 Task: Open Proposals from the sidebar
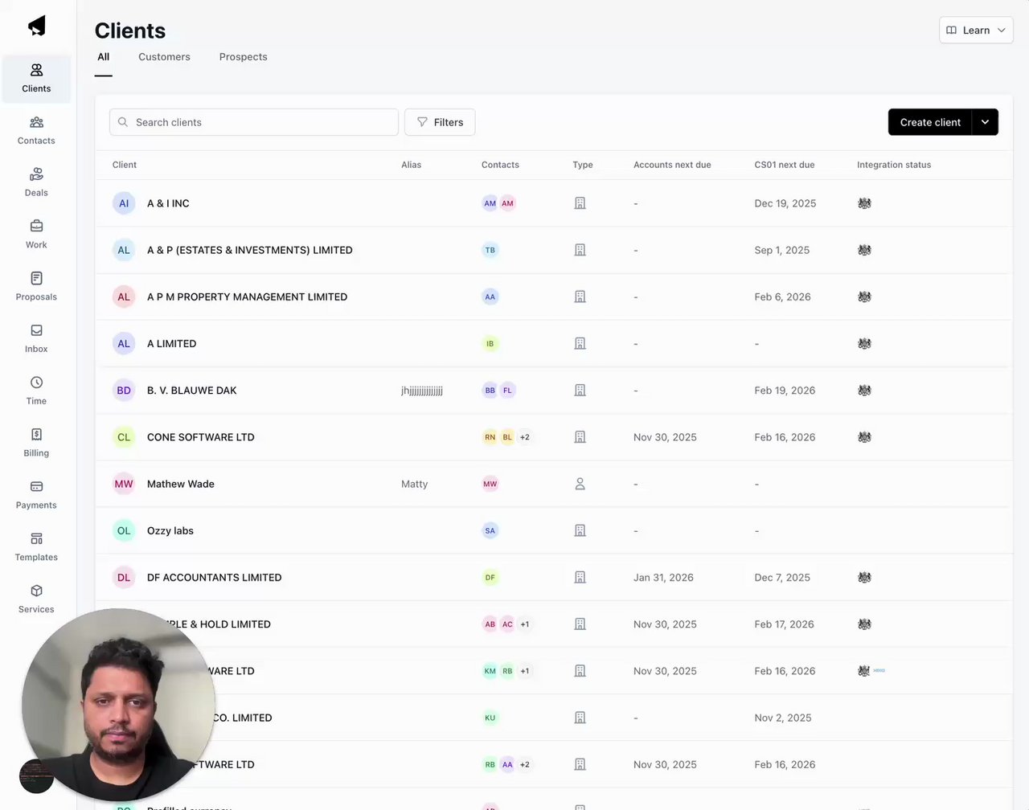pos(36,287)
